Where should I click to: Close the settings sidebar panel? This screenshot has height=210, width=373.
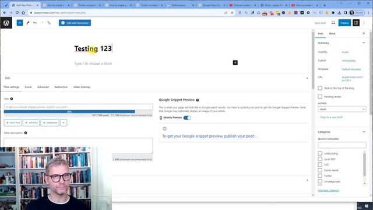tap(364, 33)
